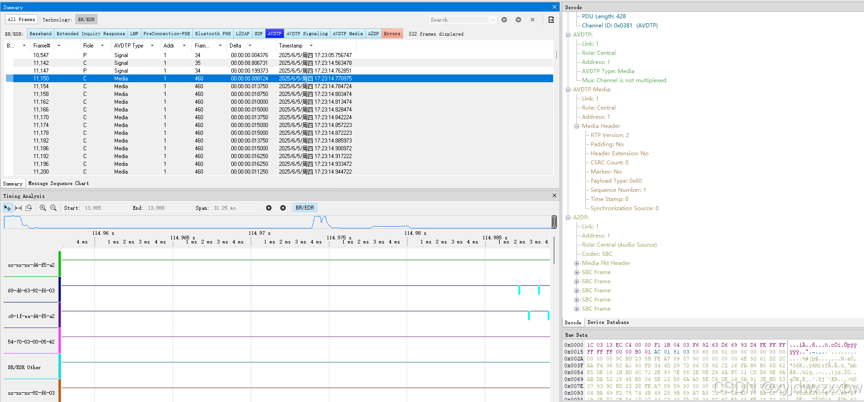Viewport: 864px width, 402px height.
Task: Clear the search with the X icon
Action: pyautogui.click(x=533, y=20)
